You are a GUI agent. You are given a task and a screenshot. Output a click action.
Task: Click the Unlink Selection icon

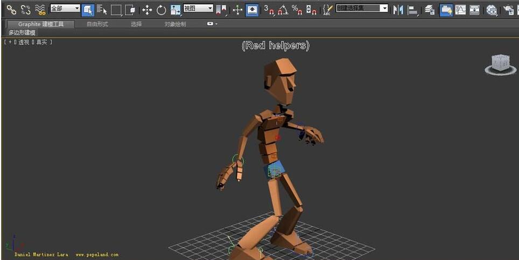point(25,9)
